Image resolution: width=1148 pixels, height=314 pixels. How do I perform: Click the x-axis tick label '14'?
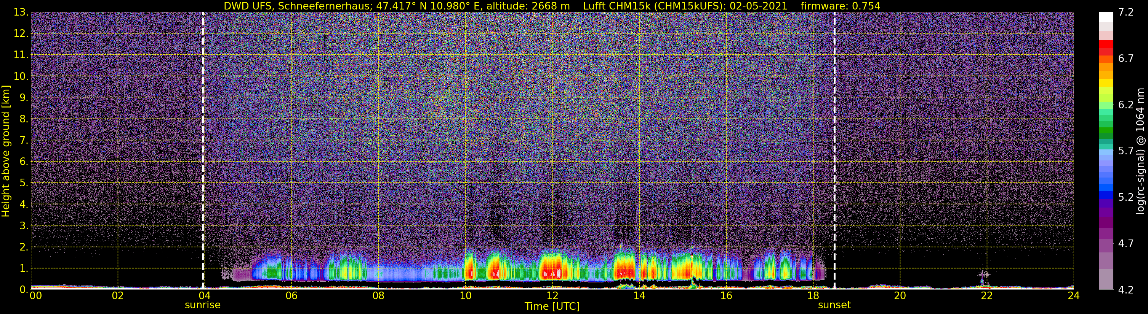(x=639, y=296)
